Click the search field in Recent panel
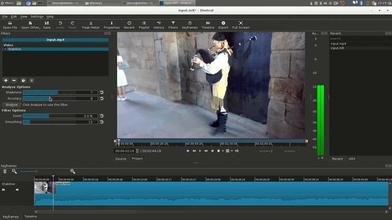The height and width of the screenshot is (220, 392). click(360, 38)
